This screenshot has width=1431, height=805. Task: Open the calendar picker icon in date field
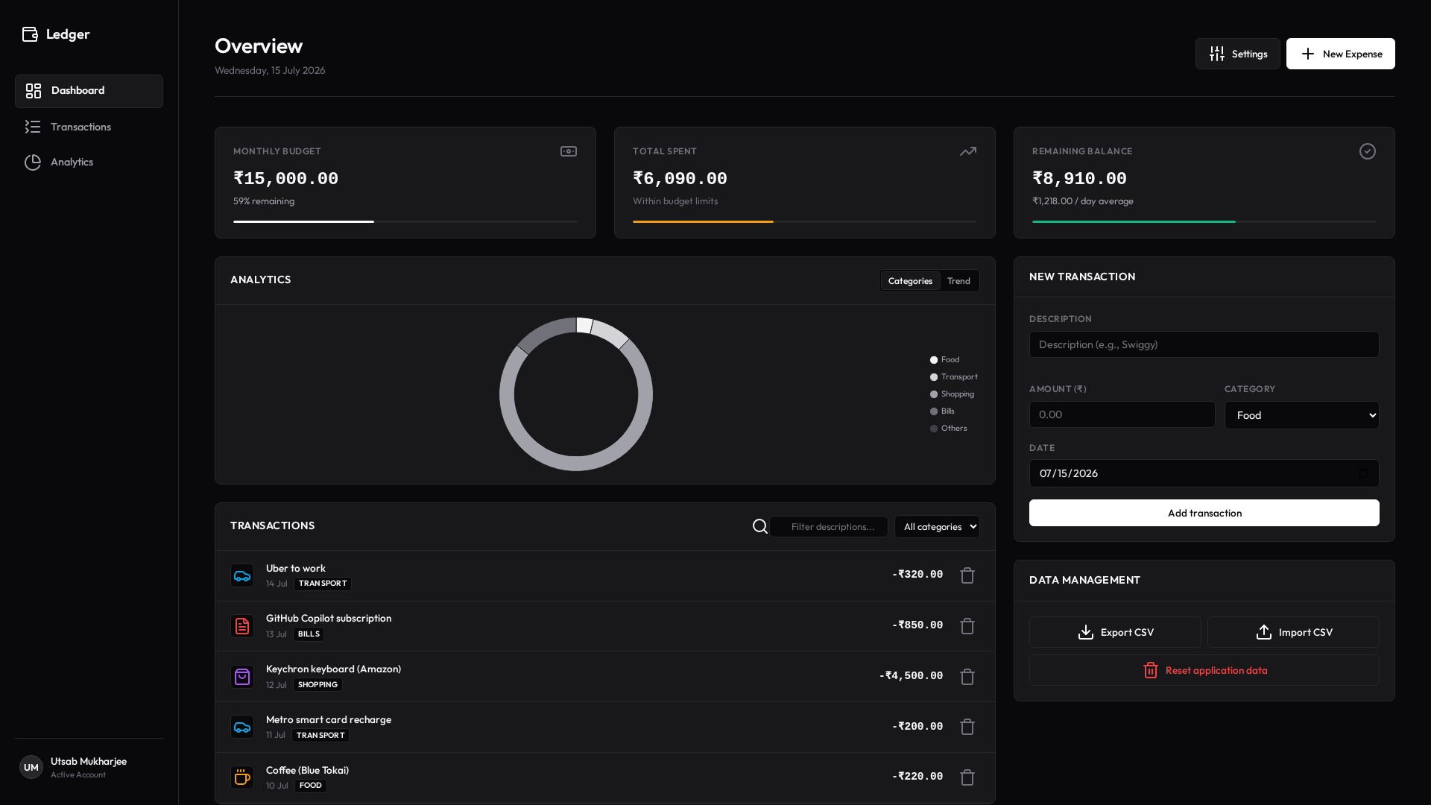pyautogui.click(x=1363, y=473)
